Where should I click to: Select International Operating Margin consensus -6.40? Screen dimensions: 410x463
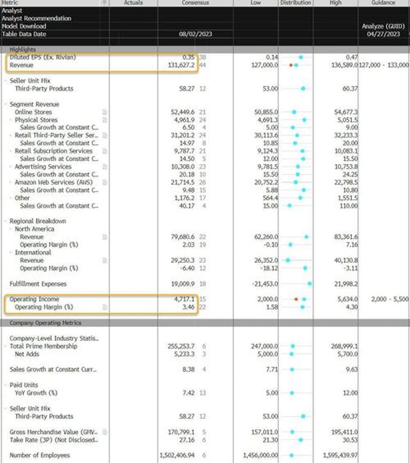pyautogui.click(x=187, y=268)
